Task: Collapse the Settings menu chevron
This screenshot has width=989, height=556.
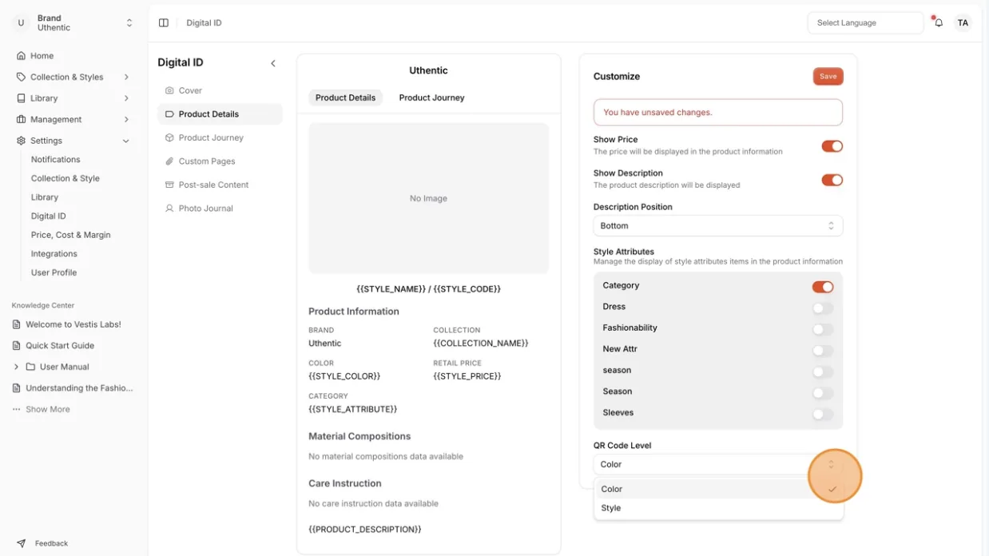Action: click(126, 141)
